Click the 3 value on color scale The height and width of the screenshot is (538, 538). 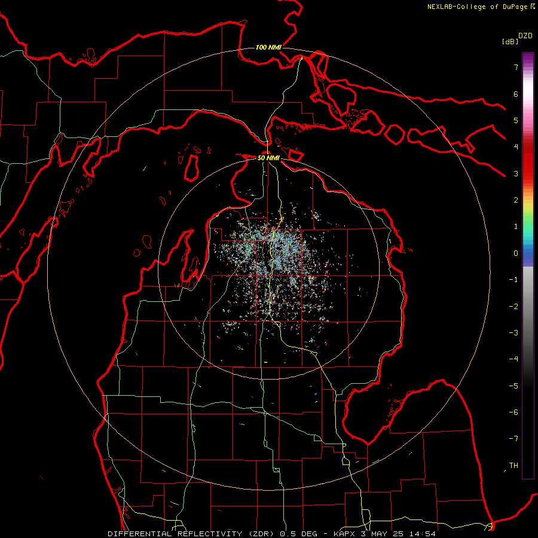516,173
